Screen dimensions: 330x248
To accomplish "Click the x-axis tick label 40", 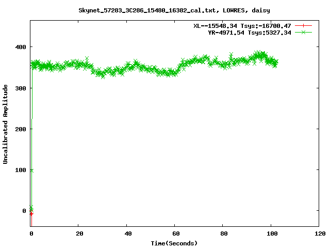I will [128, 234].
